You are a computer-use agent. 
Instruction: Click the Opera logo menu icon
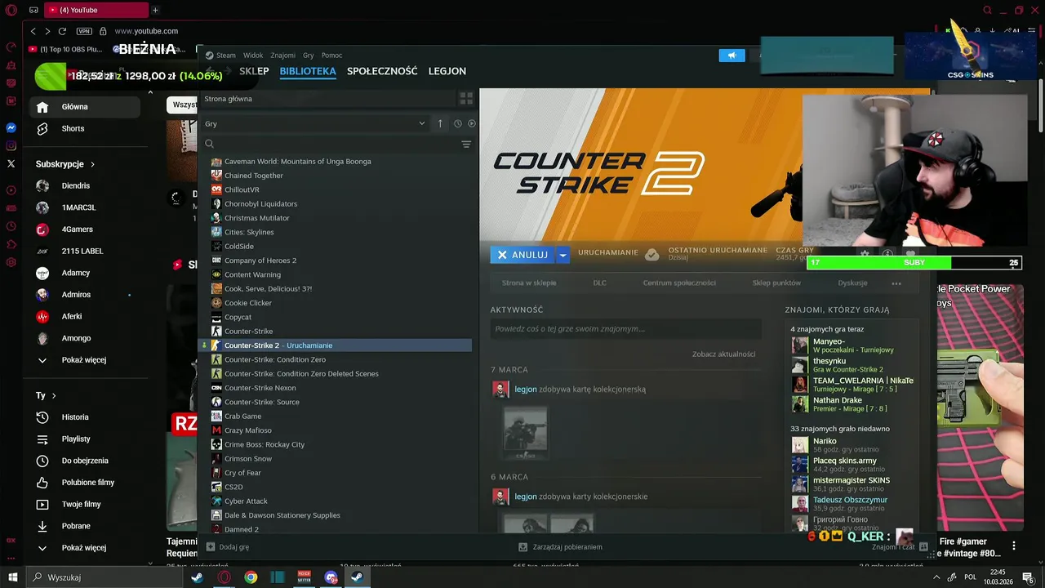point(11,10)
